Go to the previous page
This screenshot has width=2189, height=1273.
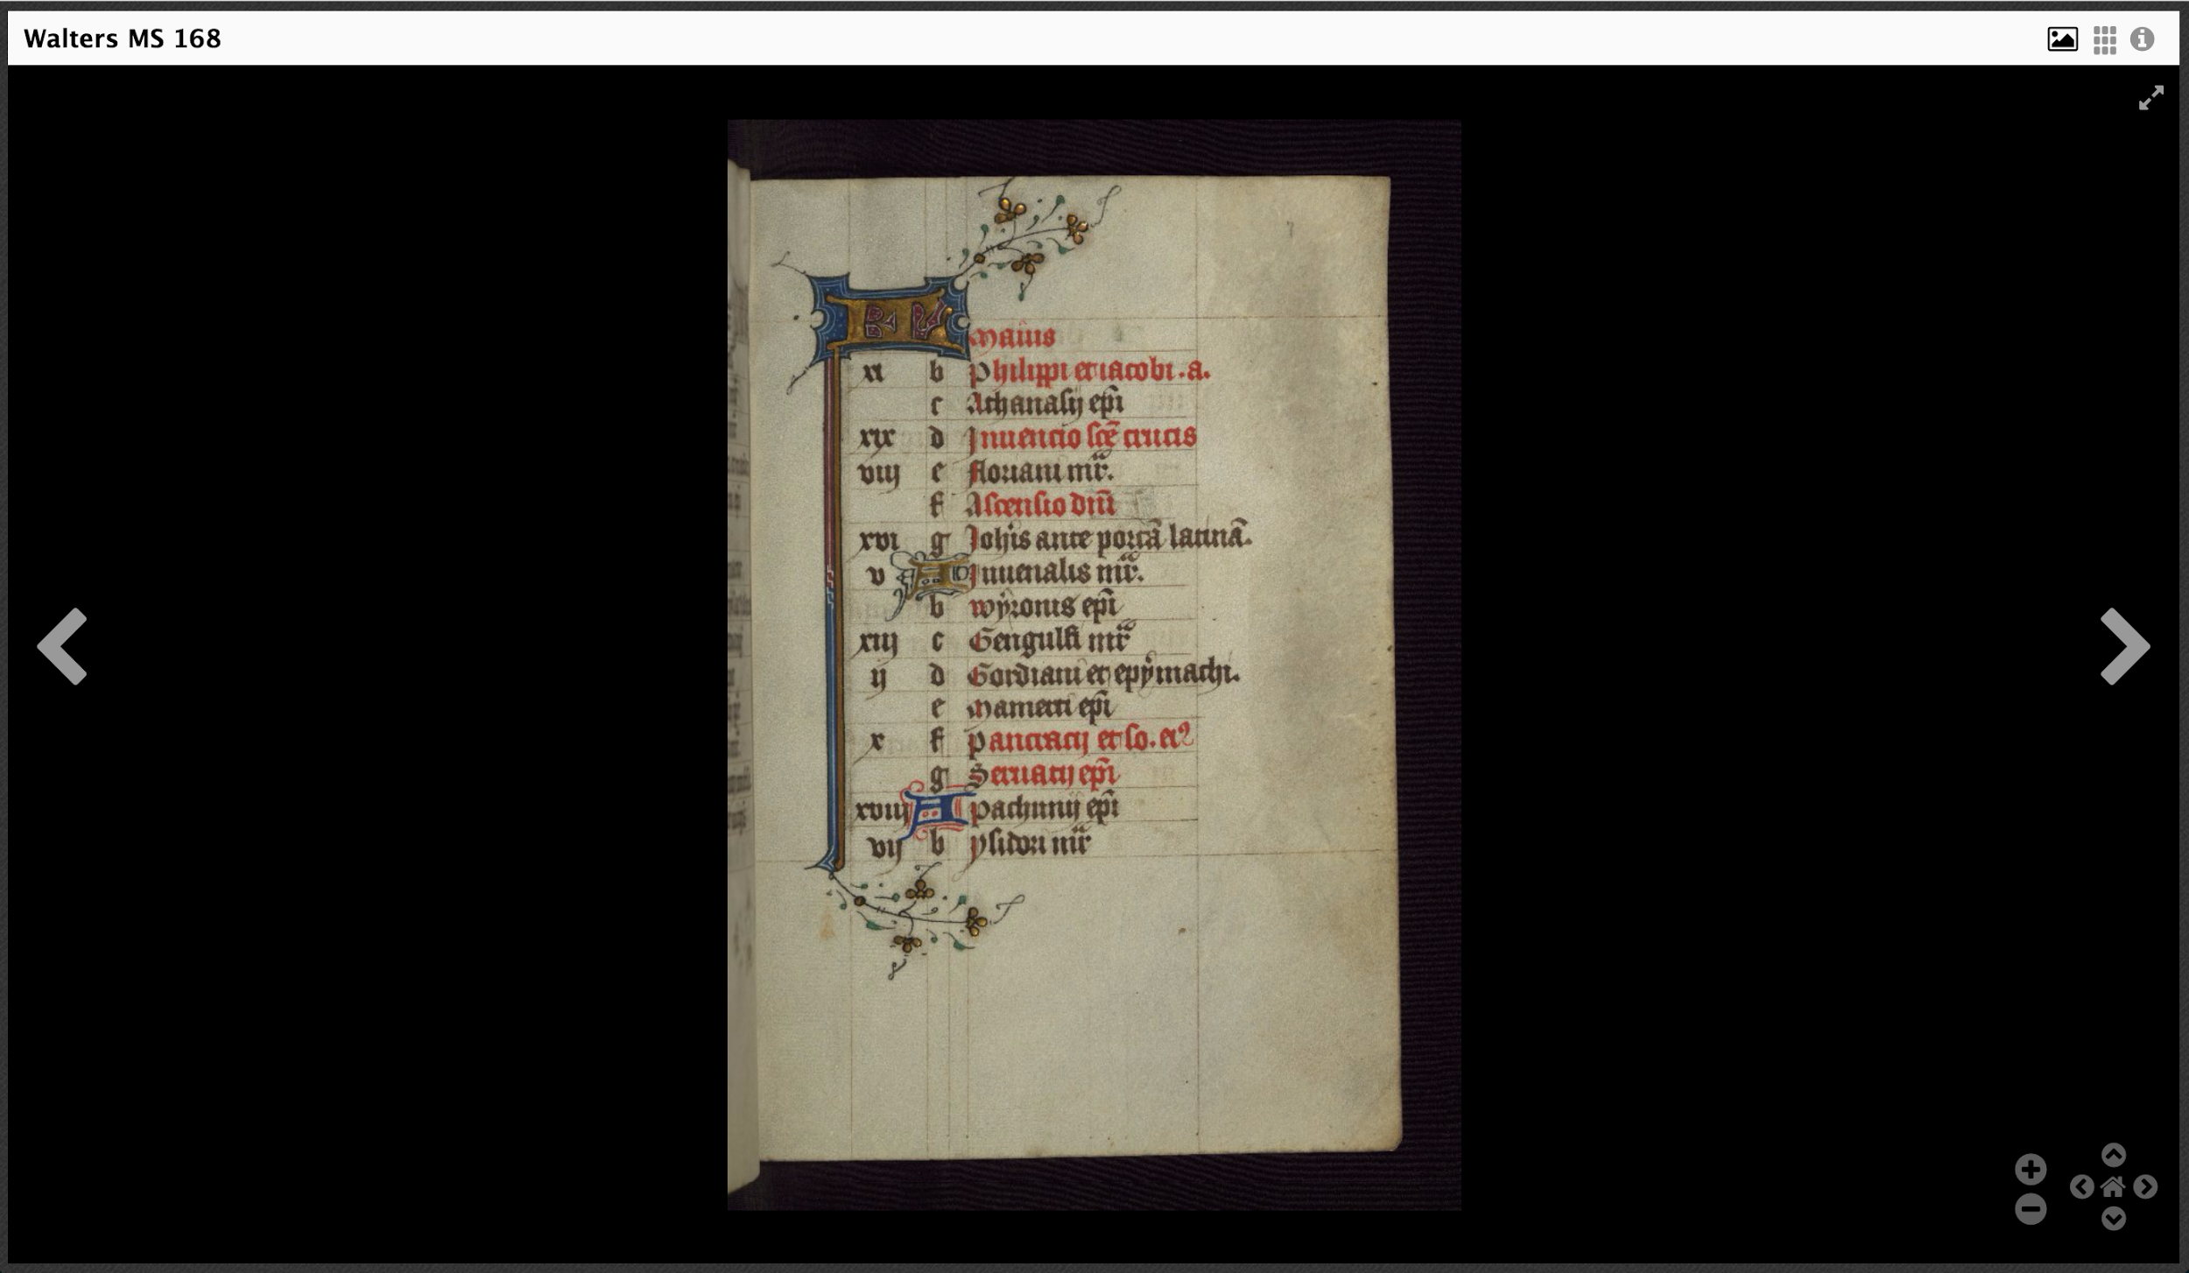pyautogui.click(x=62, y=646)
